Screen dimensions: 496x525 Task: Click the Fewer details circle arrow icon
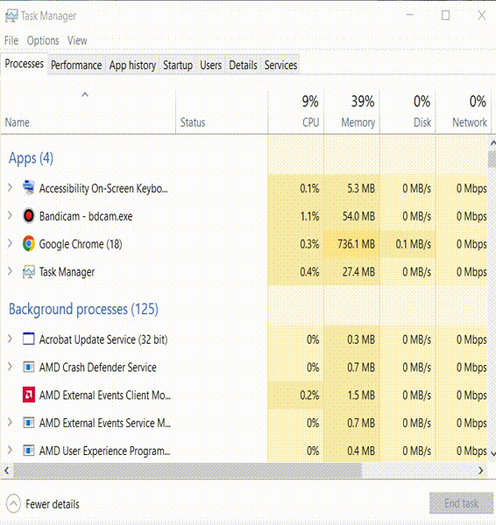[13, 504]
